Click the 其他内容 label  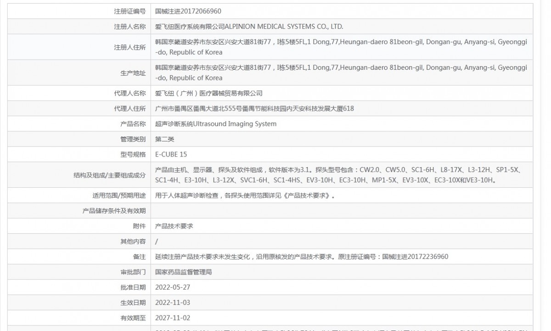pyautogui.click(x=133, y=241)
